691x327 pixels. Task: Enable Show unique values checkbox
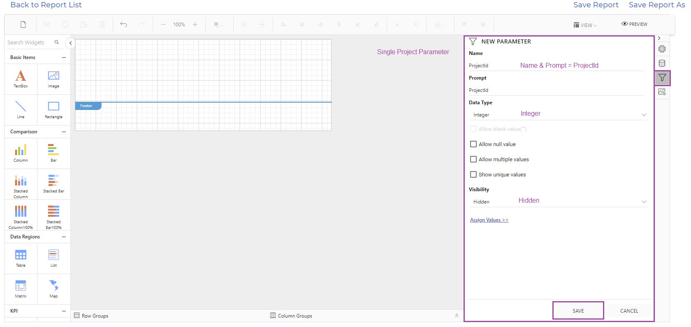pyautogui.click(x=473, y=174)
